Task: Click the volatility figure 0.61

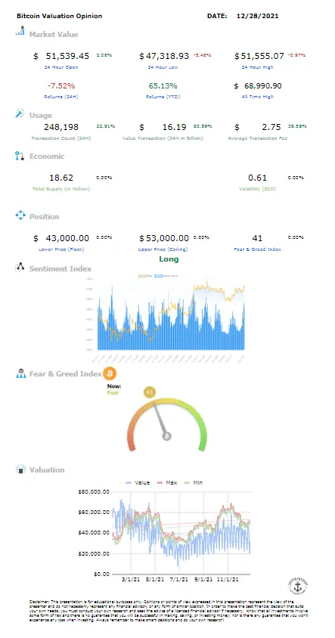Action: [x=257, y=178]
